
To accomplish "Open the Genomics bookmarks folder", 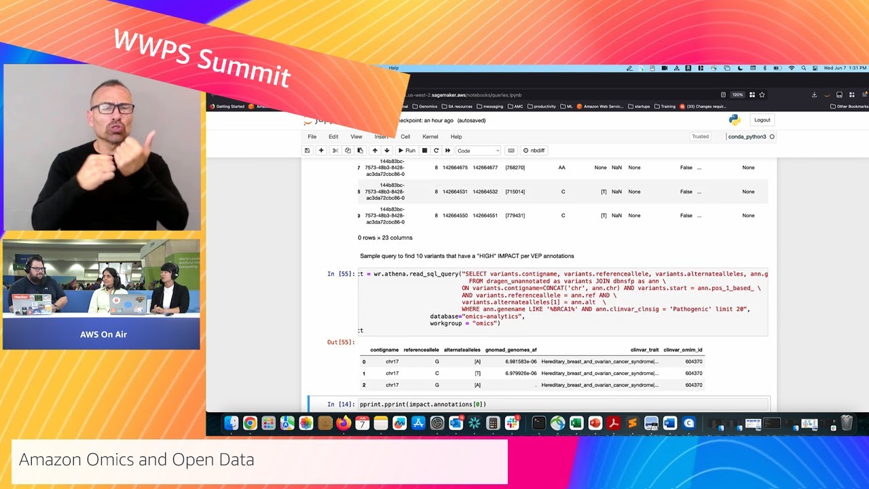I will 424,107.
